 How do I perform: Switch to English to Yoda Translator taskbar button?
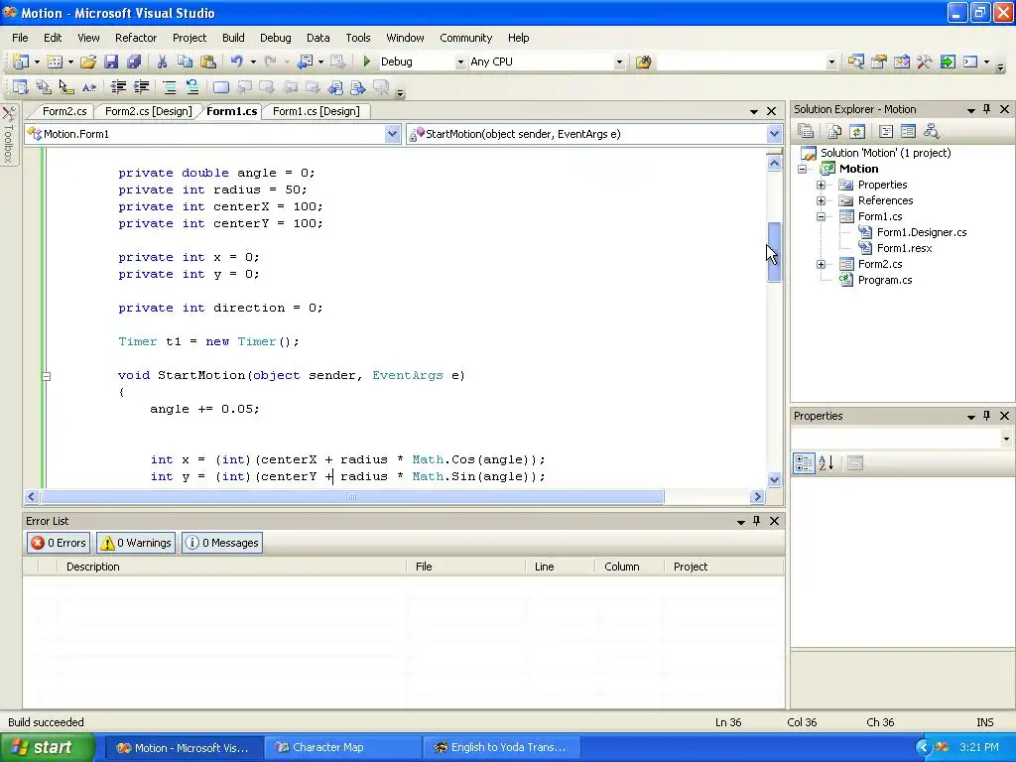click(x=501, y=747)
